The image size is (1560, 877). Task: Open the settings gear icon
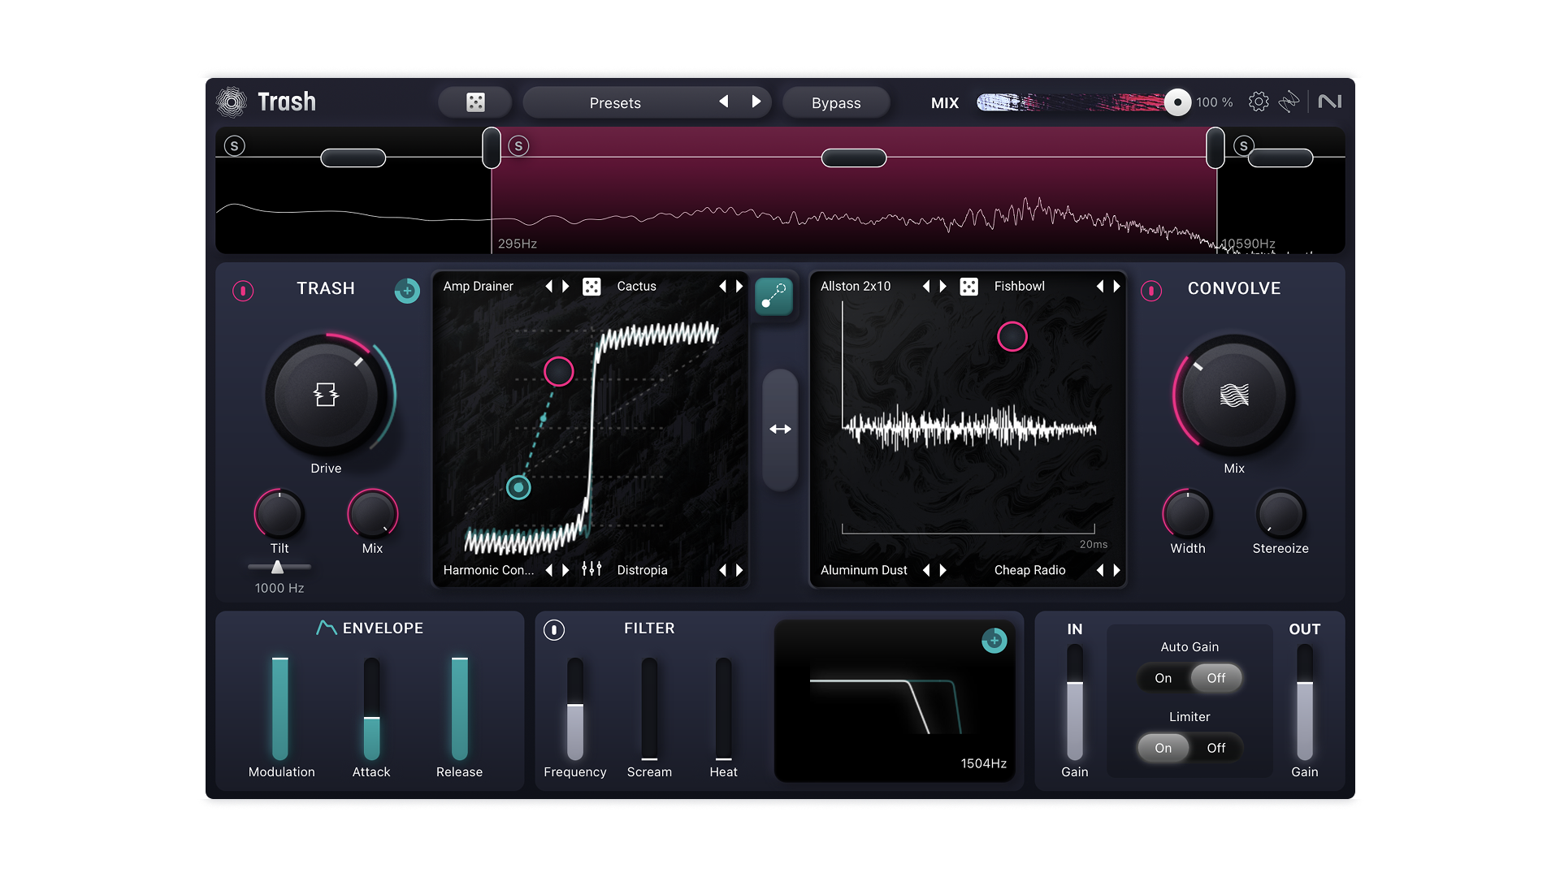click(1259, 102)
